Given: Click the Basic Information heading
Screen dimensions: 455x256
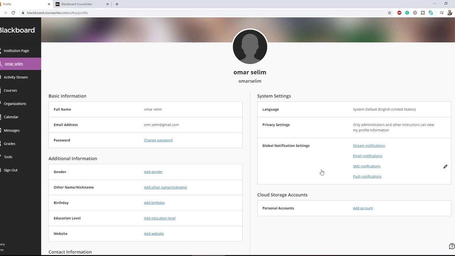Looking at the screenshot, I should point(68,96).
